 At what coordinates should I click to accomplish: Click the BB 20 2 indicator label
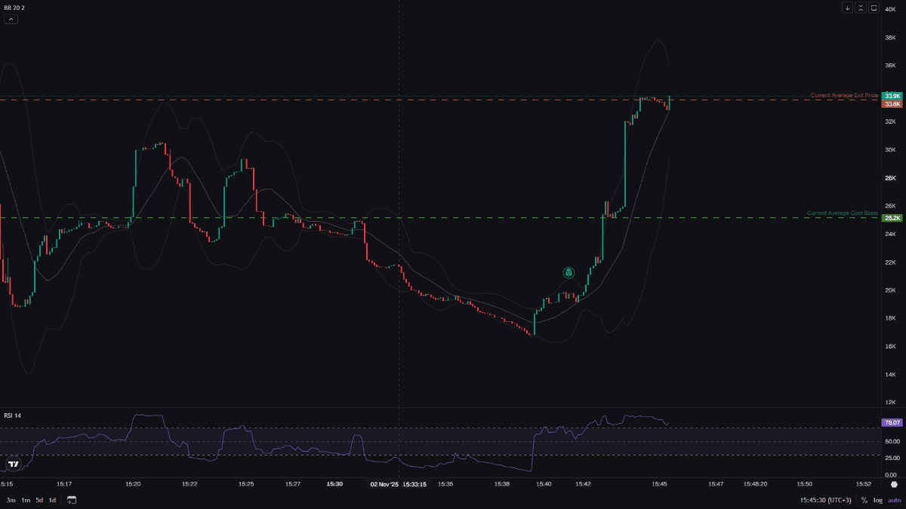[x=15, y=8]
